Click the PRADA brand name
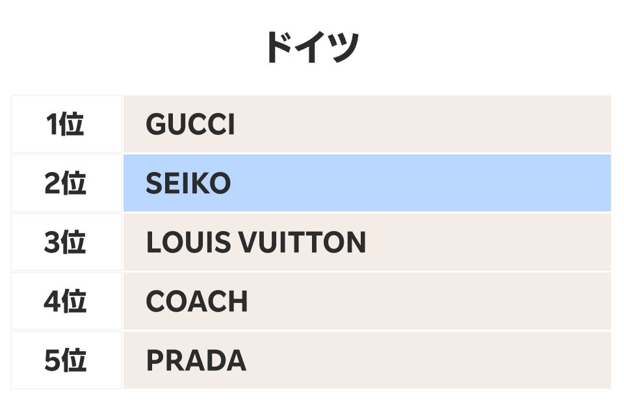This screenshot has width=624, height=401. click(x=196, y=361)
